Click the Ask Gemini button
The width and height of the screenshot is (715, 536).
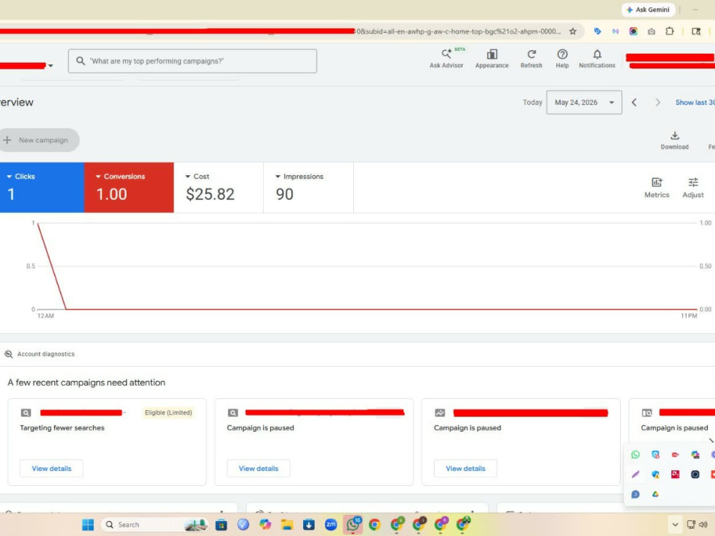tap(648, 9)
